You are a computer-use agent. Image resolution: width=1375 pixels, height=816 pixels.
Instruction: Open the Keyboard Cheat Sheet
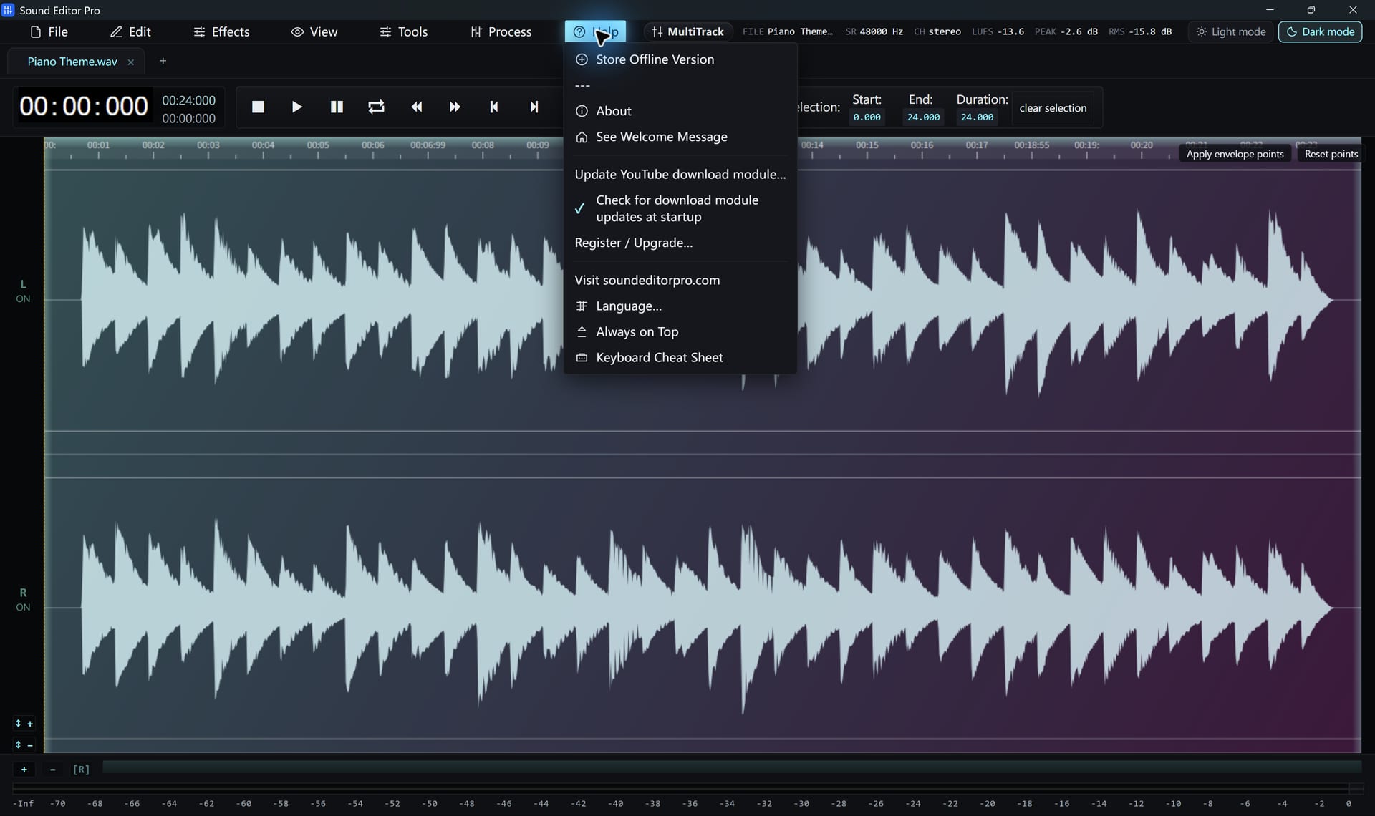coord(680,357)
